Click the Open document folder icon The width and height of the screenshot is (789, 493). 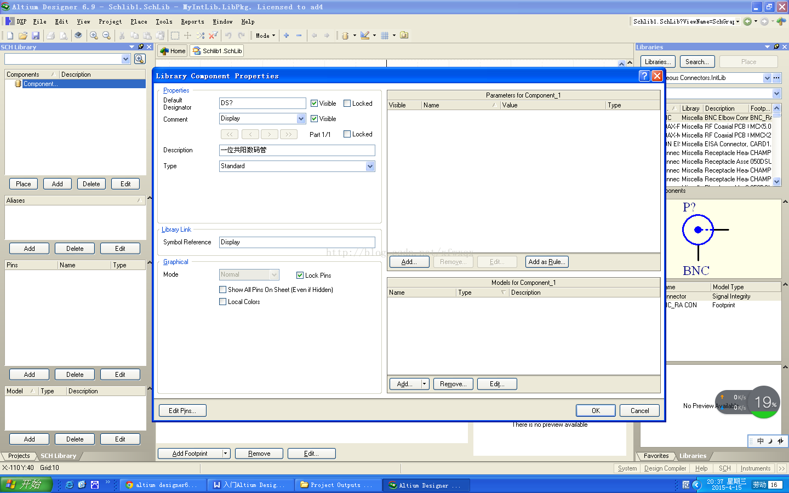22,36
